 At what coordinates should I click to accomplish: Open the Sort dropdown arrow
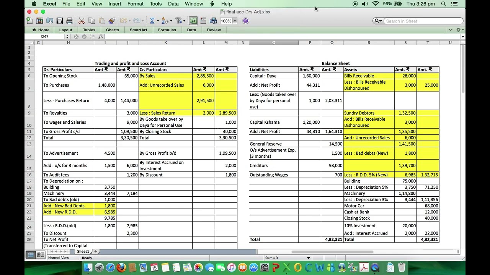pos(171,21)
